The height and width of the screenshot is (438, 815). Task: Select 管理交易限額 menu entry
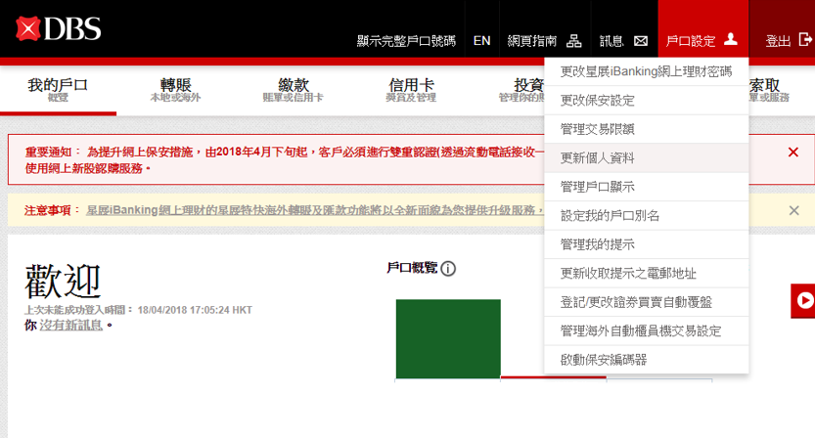tap(597, 129)
